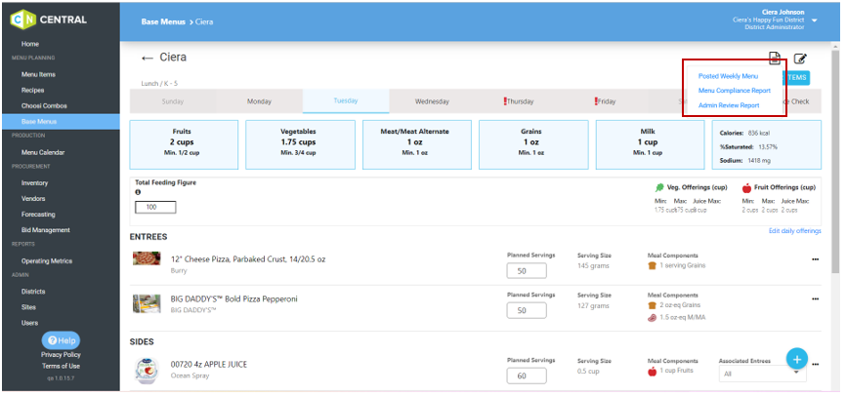
Task: Switch to the Sunday tab
Action: (x=173, y=101)
